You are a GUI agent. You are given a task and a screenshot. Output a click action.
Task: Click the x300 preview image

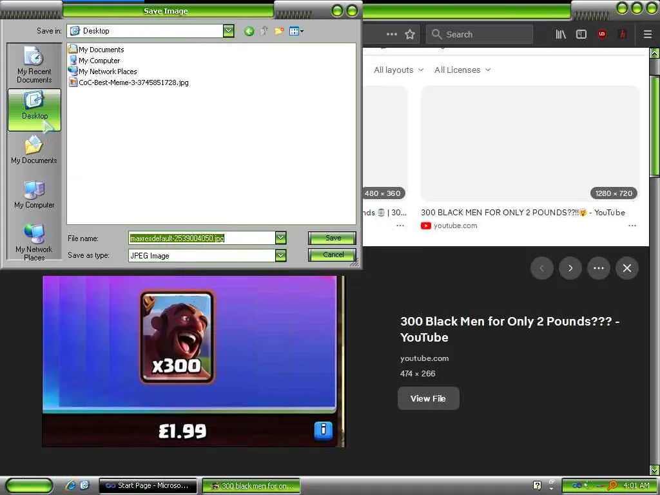coord(193,362)
